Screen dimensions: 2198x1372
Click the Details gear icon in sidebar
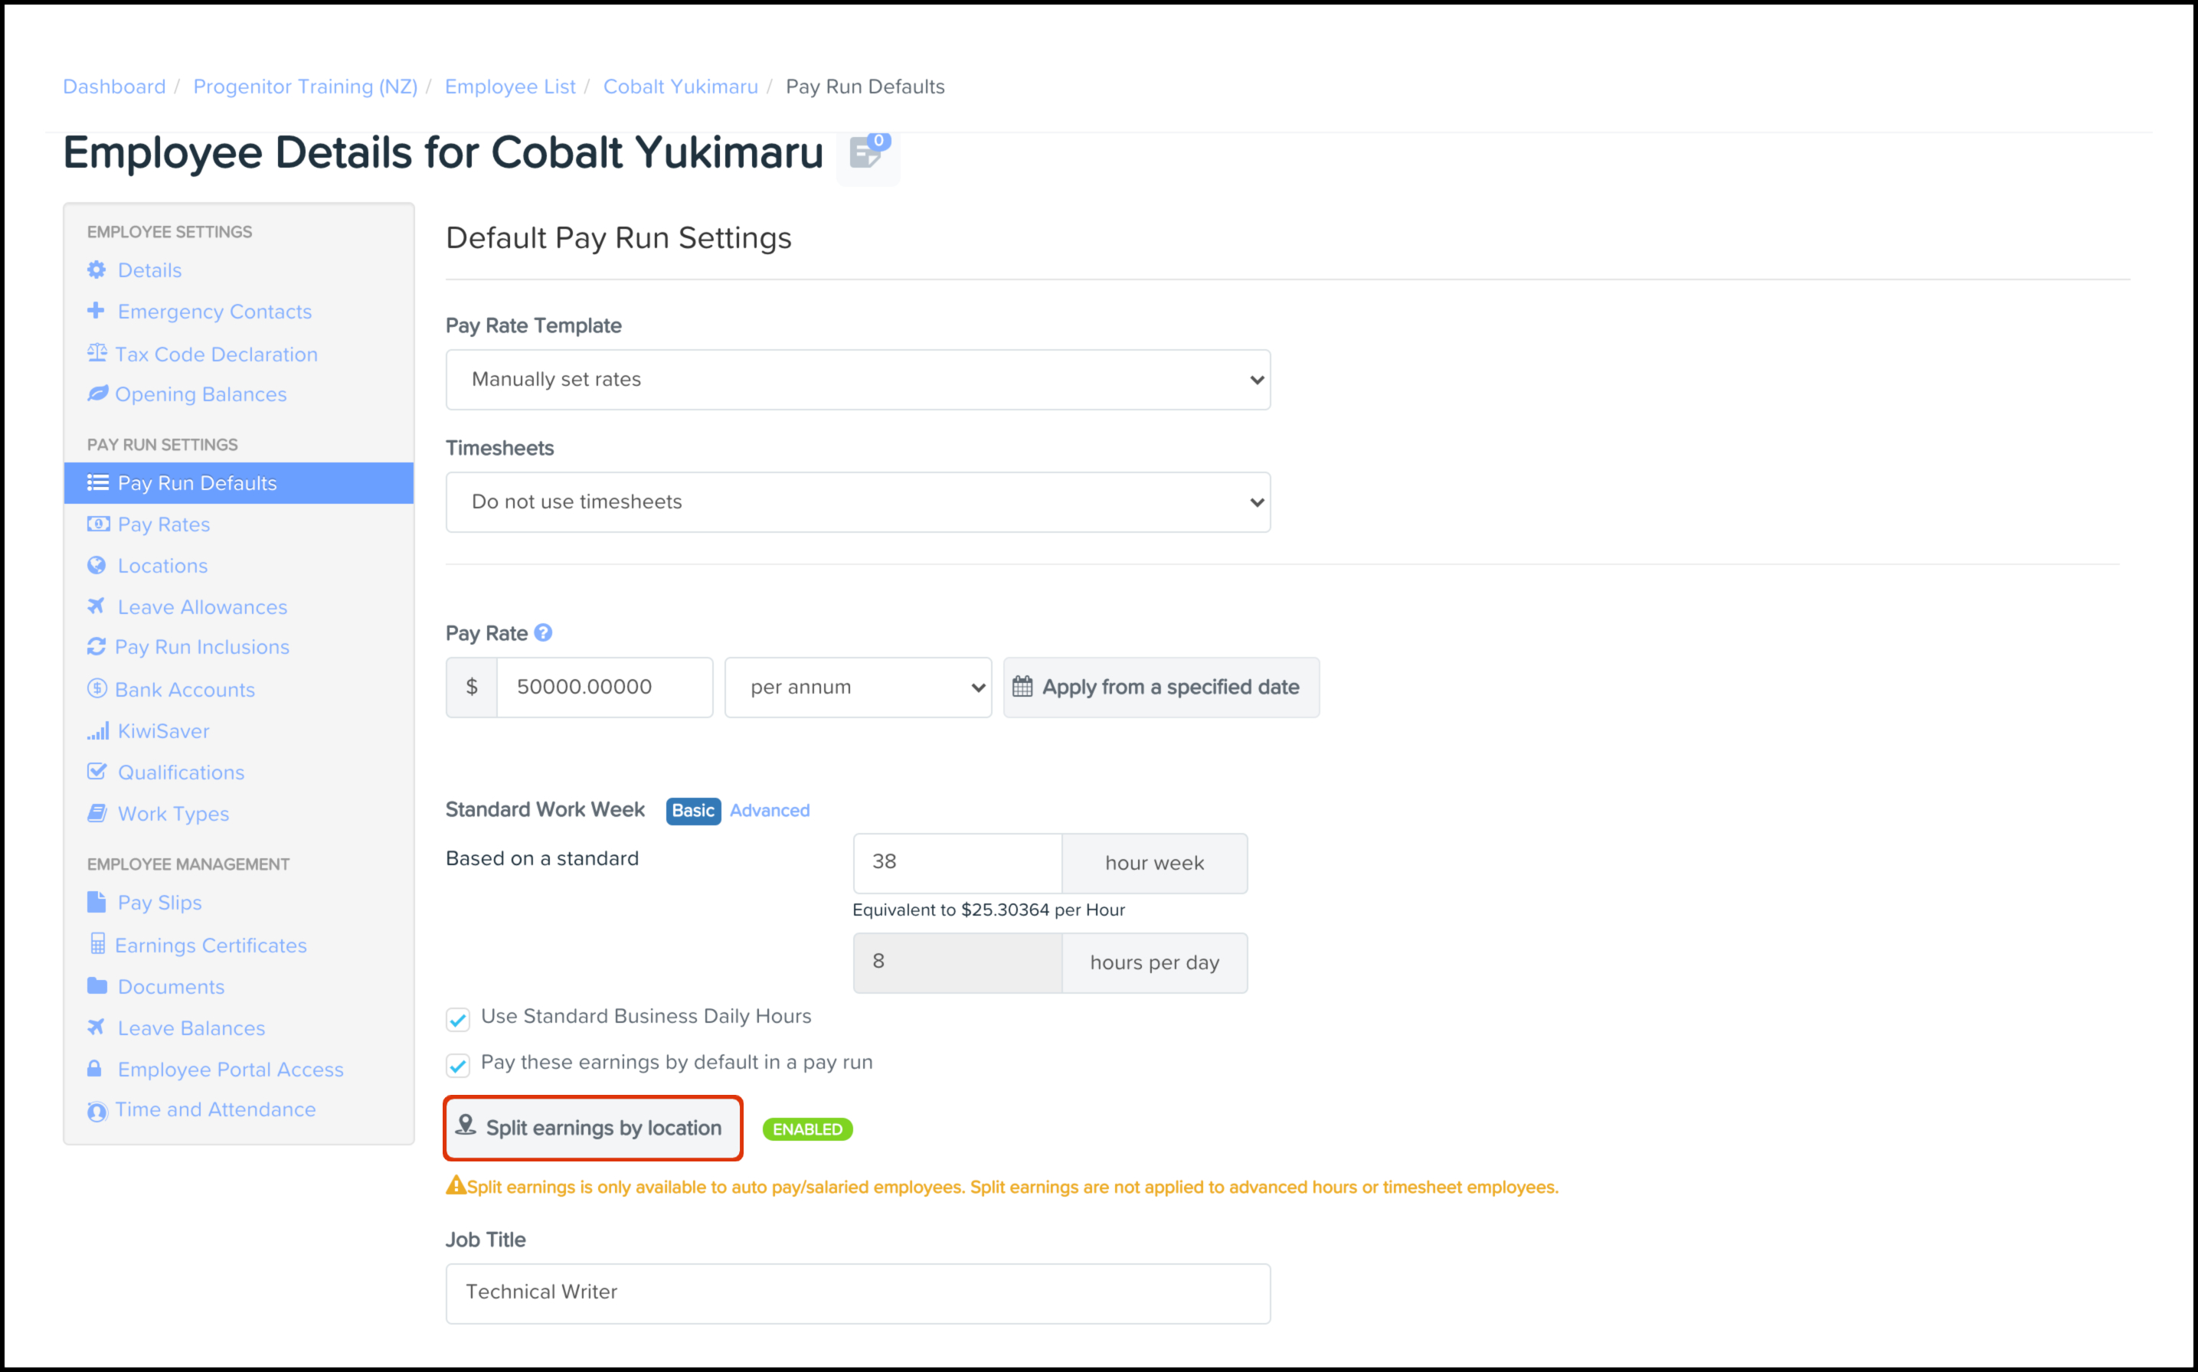click(x=96, y=269)
